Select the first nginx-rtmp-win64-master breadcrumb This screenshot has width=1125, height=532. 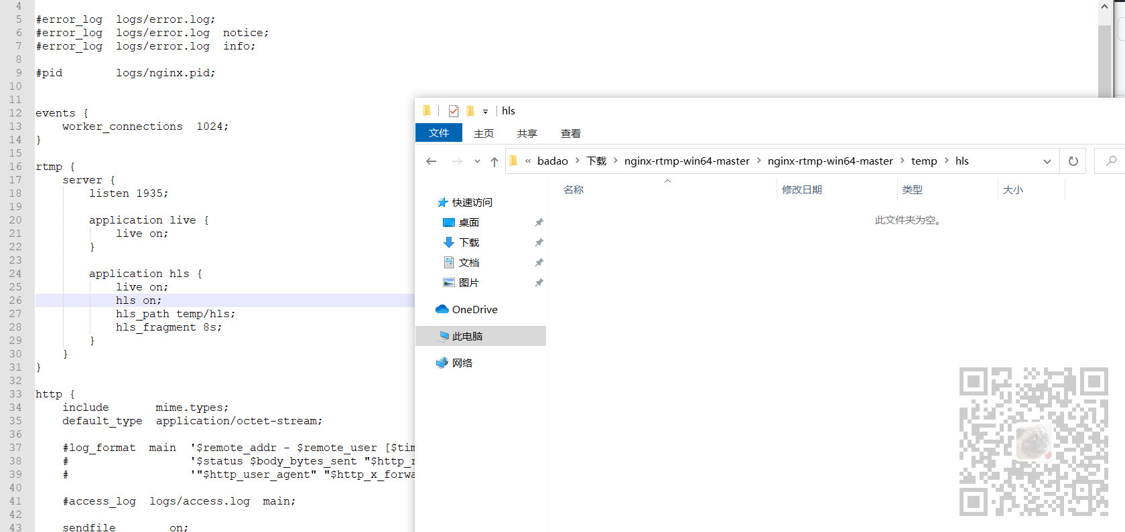click(687, 161)
